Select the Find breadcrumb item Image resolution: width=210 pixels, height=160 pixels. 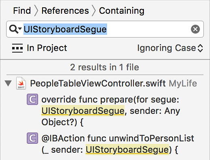pos(22,11)
